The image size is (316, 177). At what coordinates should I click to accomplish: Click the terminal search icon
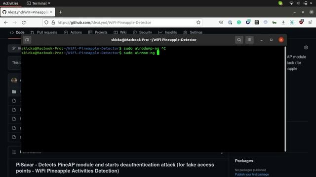(239, 40)
